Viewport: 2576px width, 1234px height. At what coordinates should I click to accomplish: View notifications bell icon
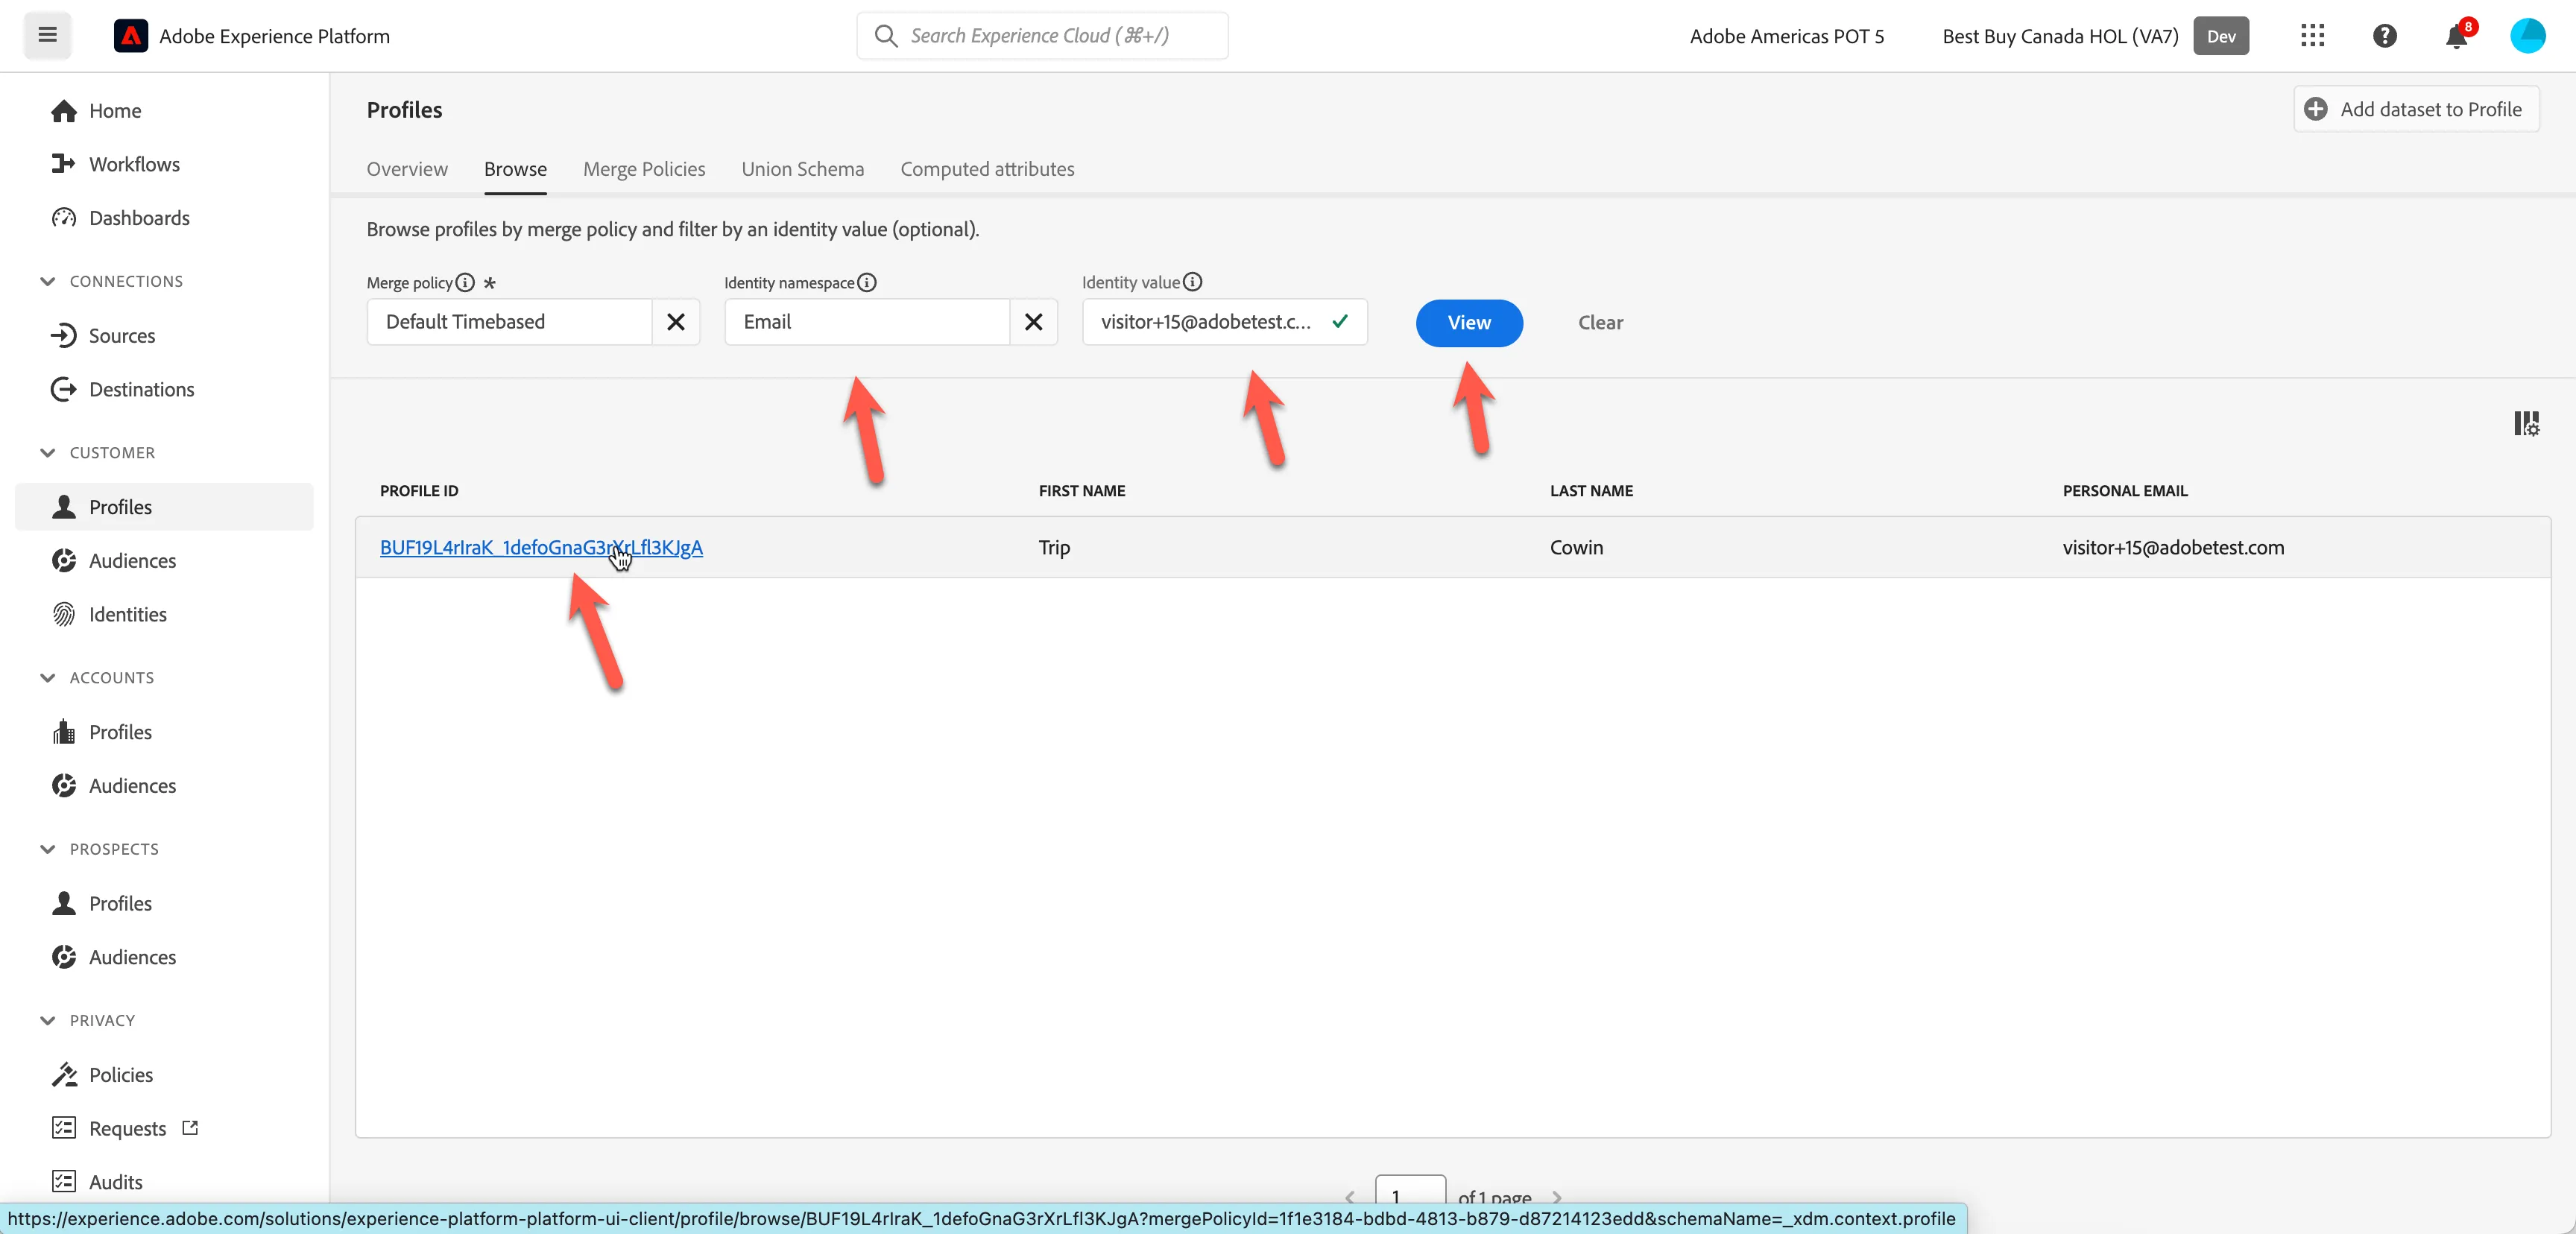point(2457,36)
